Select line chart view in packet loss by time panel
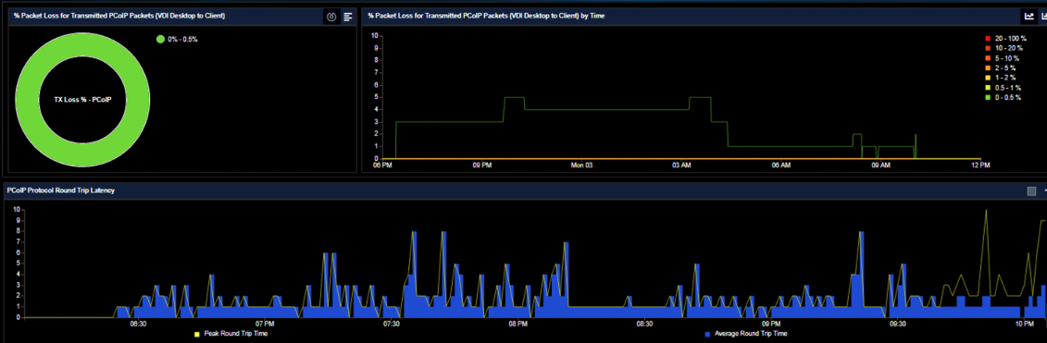The height and width of the screenshot is (343, 1047). (1029, 16)
